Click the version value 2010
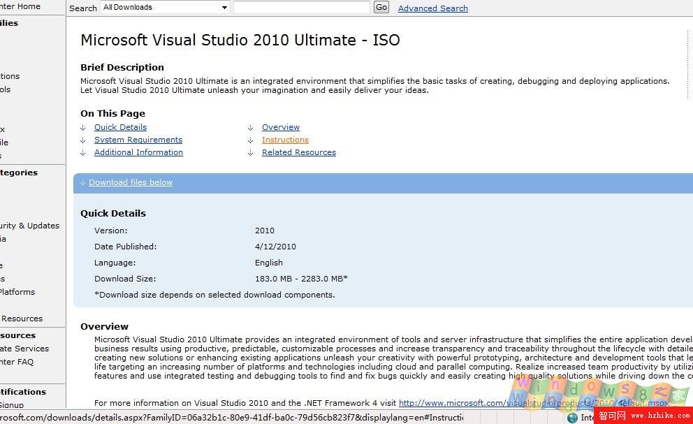 coord(265,231)
